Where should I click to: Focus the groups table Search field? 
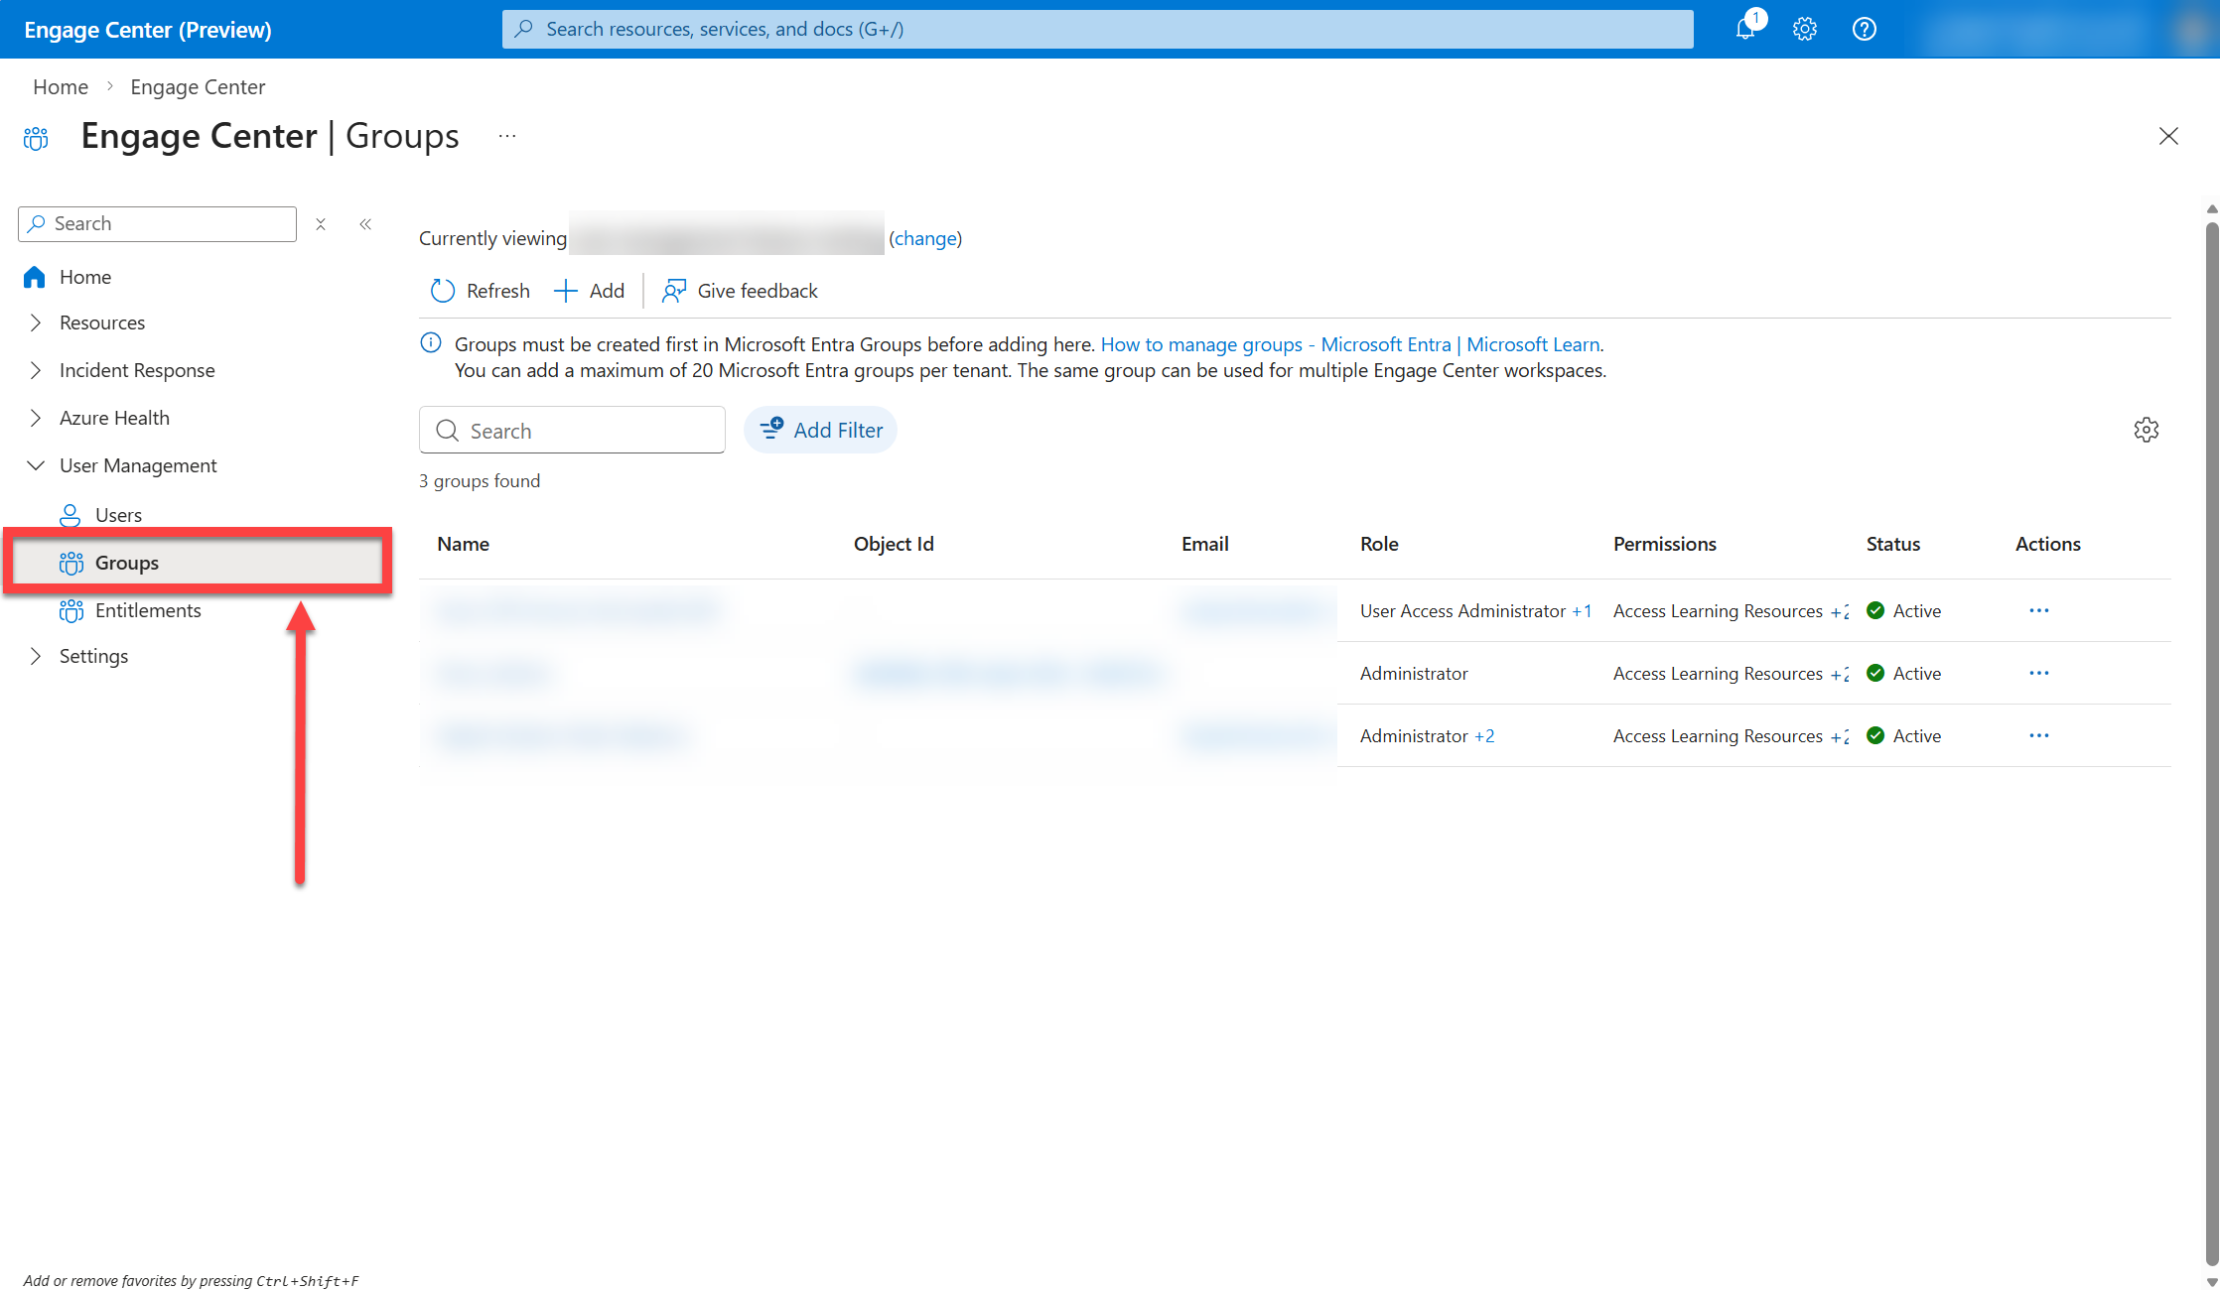pyautogui.click(x=572, y=431)
